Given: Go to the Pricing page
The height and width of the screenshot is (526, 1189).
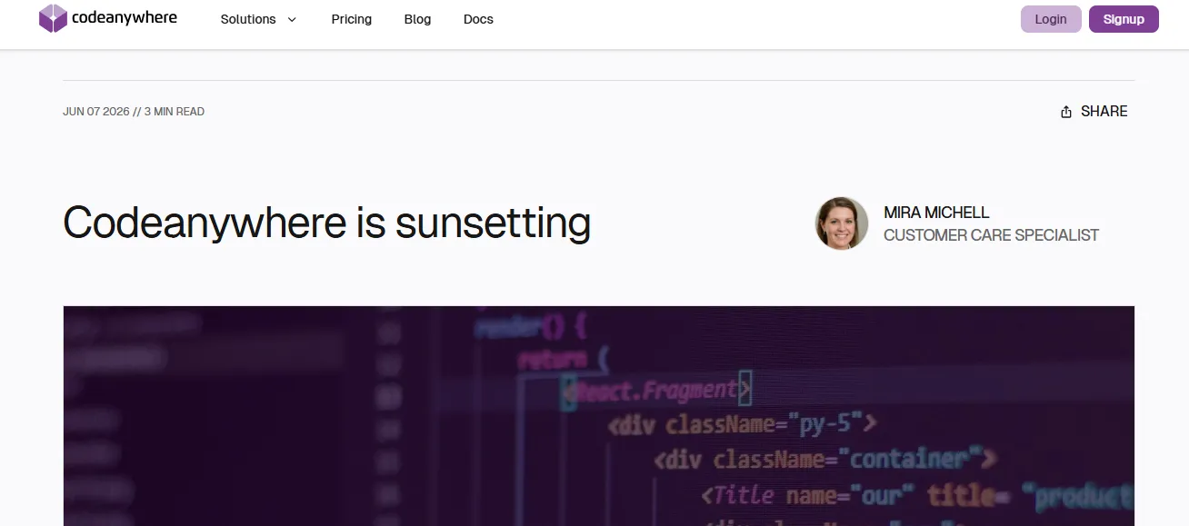Looking at the screenshot, I should click(x=352, y=19).
